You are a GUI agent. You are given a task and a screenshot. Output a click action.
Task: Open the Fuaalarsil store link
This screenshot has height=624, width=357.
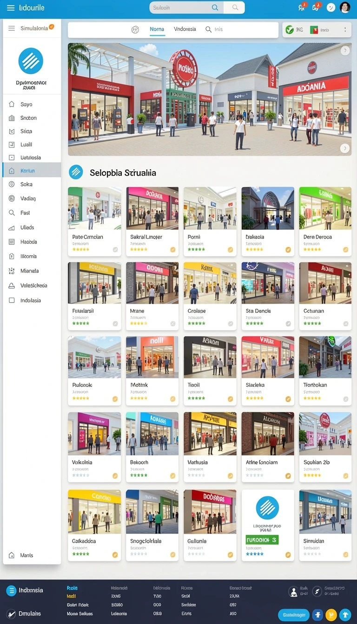83,311
